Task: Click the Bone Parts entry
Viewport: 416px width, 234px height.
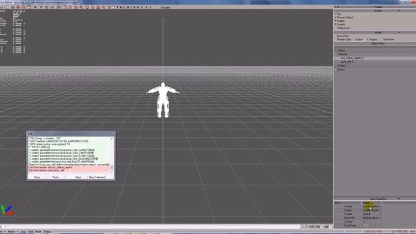Action: (343, 36)
